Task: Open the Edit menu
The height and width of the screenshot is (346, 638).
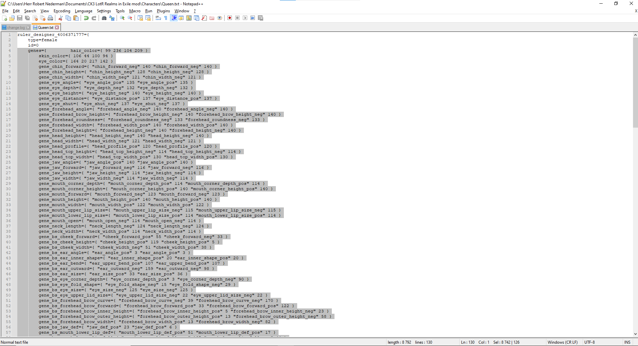Action: tap(16, 11)
